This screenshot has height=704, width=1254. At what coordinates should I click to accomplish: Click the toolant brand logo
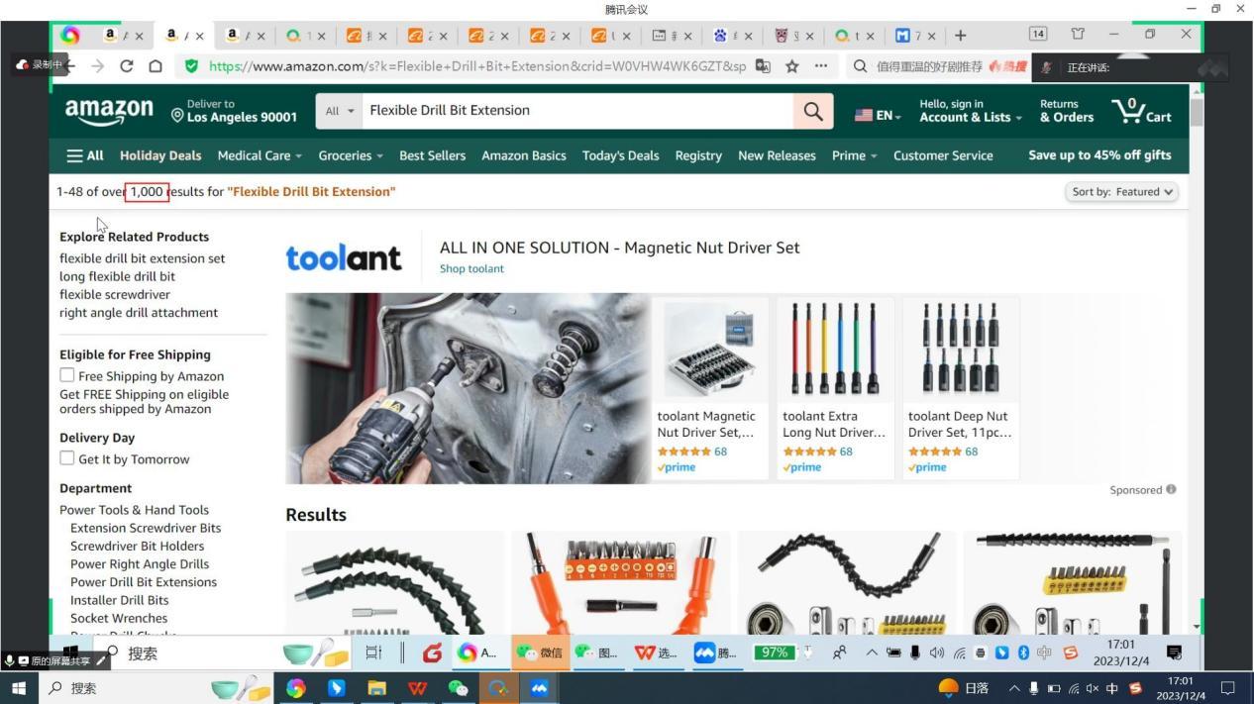click(344, 258)
